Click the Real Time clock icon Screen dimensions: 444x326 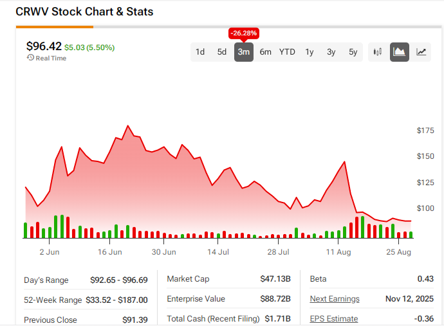(30, 58)
